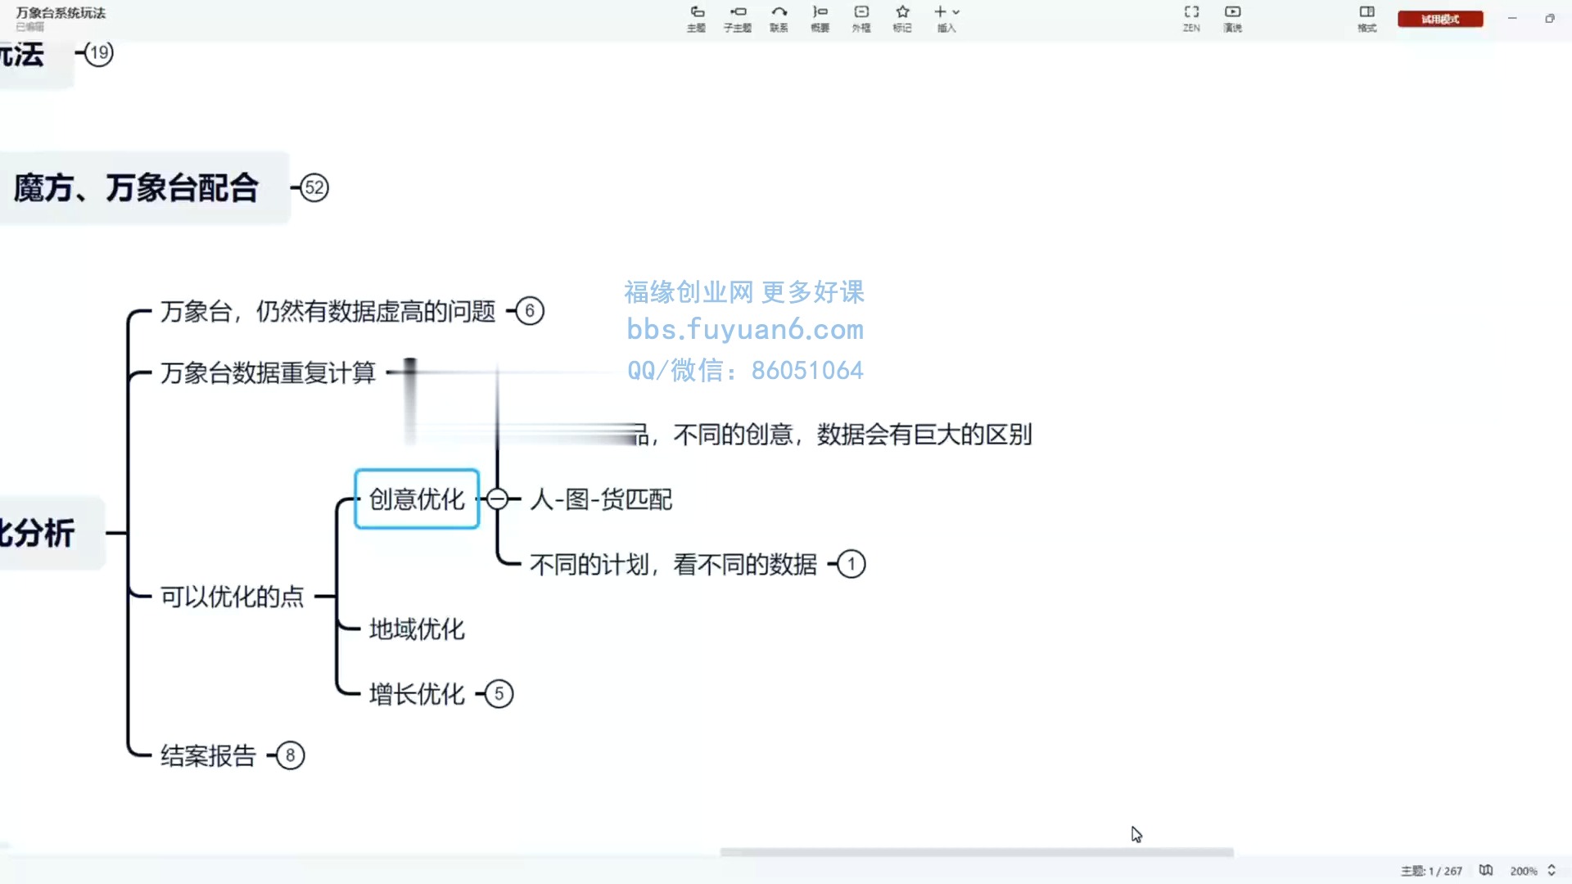Viewport: 1572px width, 884px height.
Task: Adjust zoom with the up-down stepper arrows
Action: coord(1552,870)
